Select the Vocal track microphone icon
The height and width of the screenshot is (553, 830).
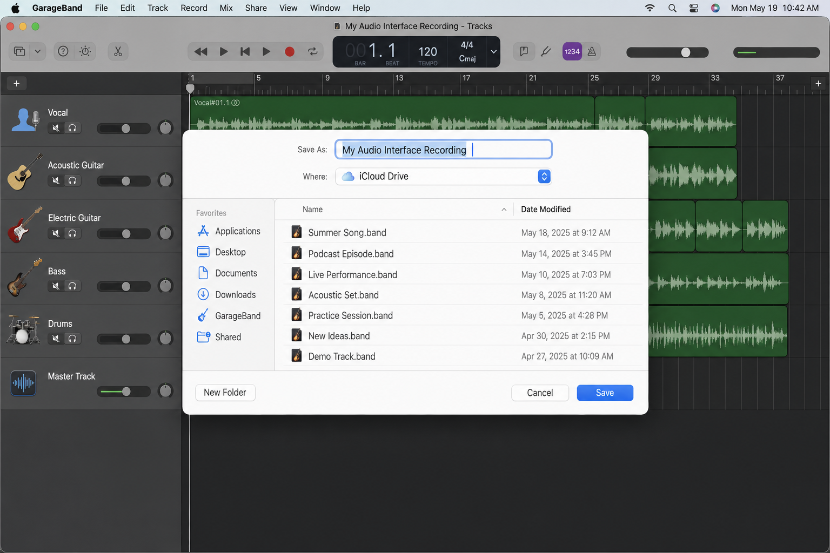pos(25,119)
